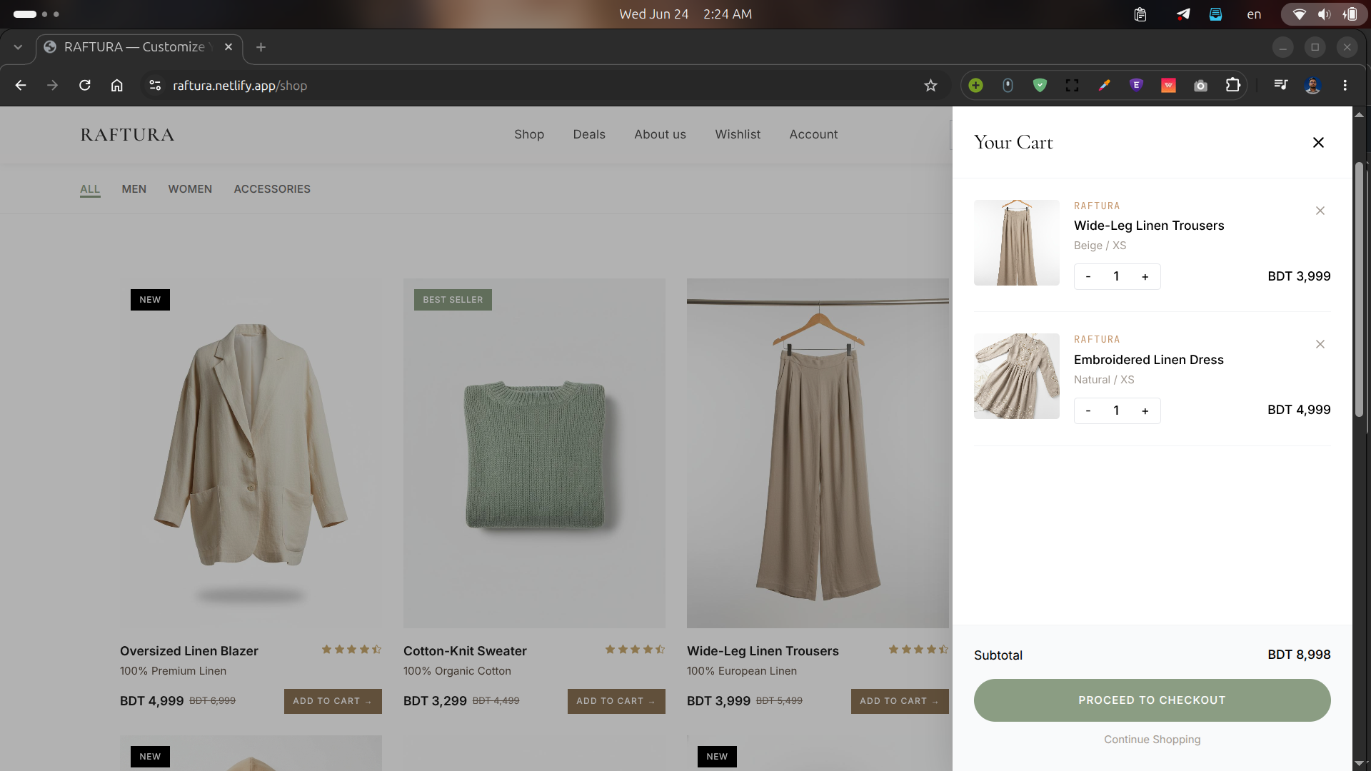Viewport: 1371px width, 771px height.
Task: Open the green shield extension
Action: [1040, 86]
